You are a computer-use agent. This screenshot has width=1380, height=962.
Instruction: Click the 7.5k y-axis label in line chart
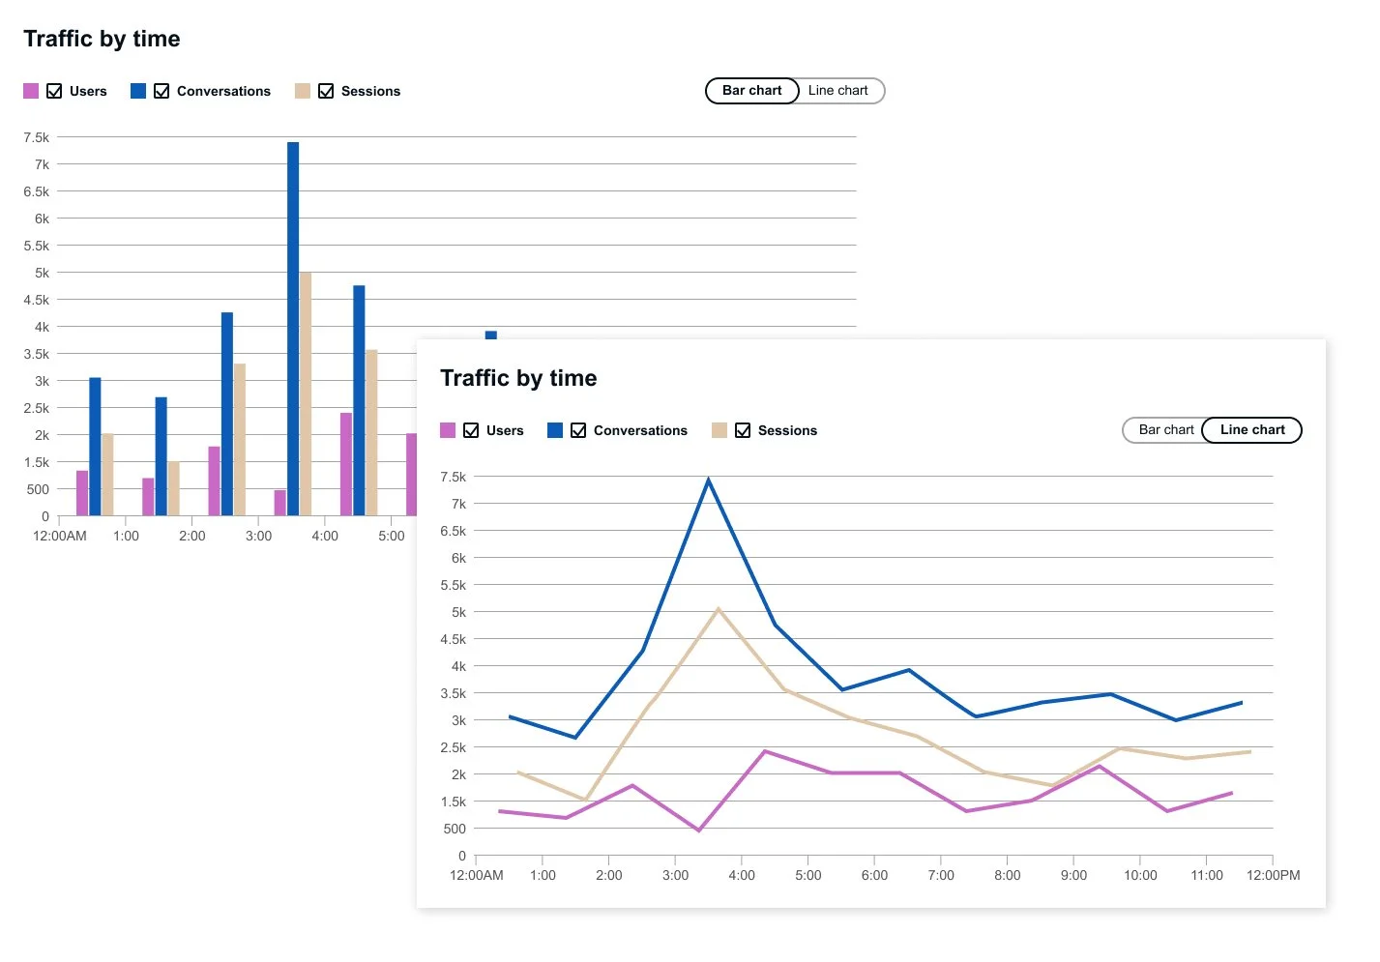(453, 477)
